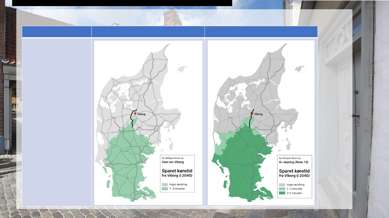Viewport: 389px width, 218px height.
Task: Click the middle blue table header cell
Action: [x=148, y=32]
